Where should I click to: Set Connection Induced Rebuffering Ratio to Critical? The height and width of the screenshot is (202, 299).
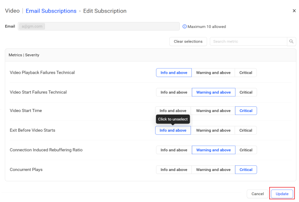tap(246, 150)
